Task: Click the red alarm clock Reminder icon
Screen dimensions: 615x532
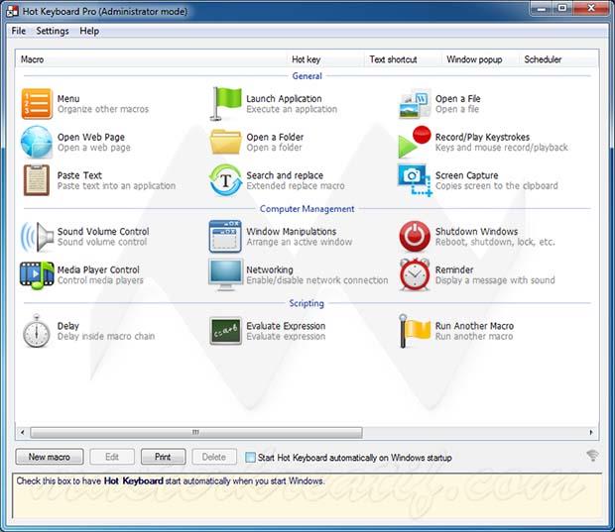Action: tap(415, 274)
